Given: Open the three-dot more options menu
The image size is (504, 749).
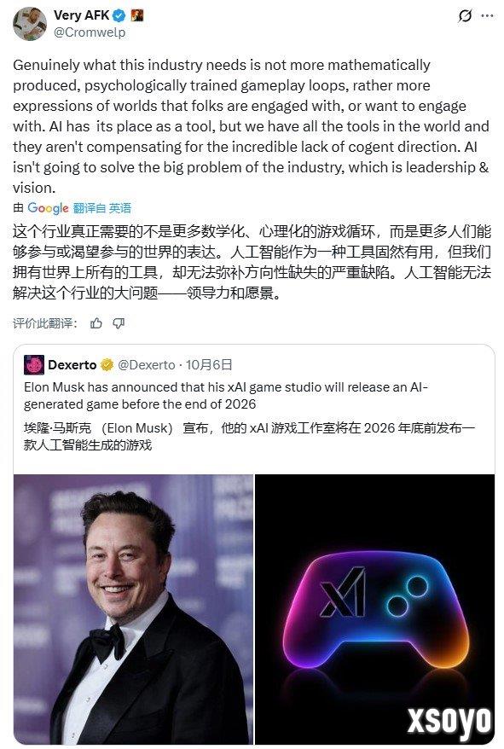Looking at the screenshot, I should point(487,15).
